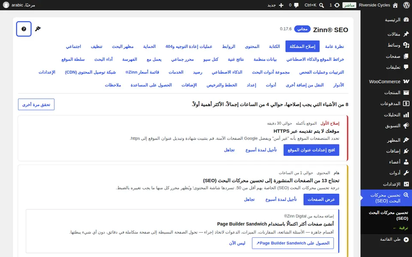Open عمليات إعادة التوجيه و404 tab
Screen dimensions: 412x257
click(189, 46)
